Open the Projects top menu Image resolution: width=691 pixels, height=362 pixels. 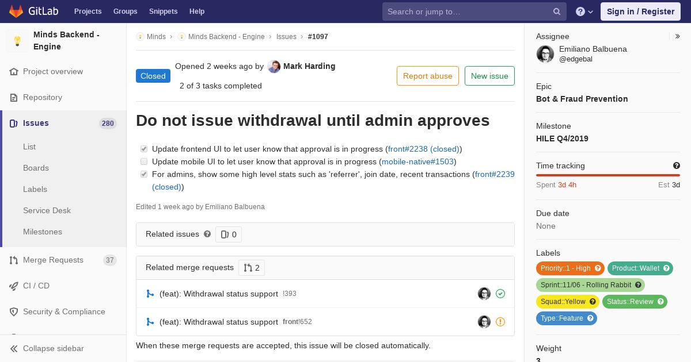tap(88, 11)
